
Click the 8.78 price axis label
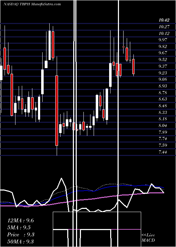tap(163, 92)
